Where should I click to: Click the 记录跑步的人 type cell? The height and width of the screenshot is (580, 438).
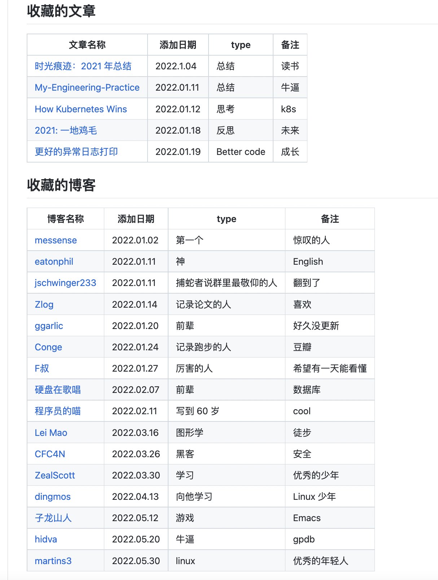coord(227,347)
